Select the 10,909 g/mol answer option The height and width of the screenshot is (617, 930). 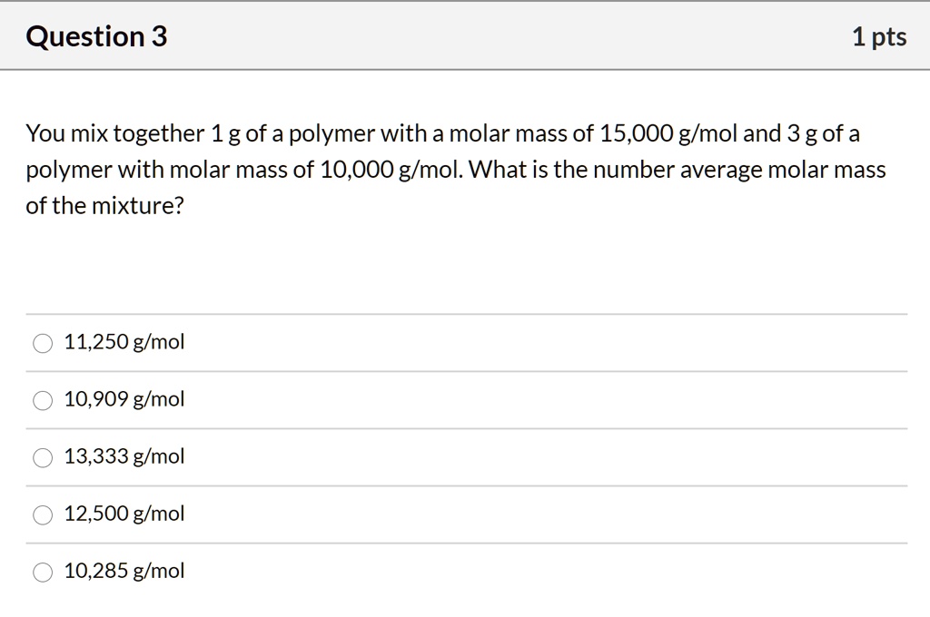pyautogui.click(x=42, y=400)
